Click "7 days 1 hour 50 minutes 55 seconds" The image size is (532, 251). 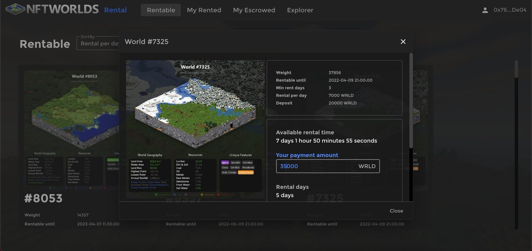(327, 141)
